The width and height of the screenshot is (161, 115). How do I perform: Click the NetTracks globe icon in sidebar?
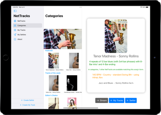coord(15,21)
